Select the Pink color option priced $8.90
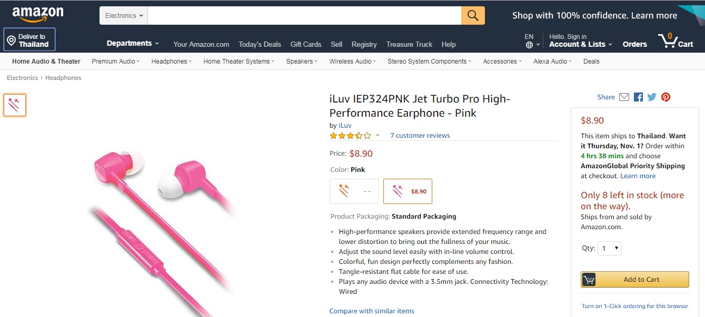Screen dimensions: 705x317 click(408, 191)
